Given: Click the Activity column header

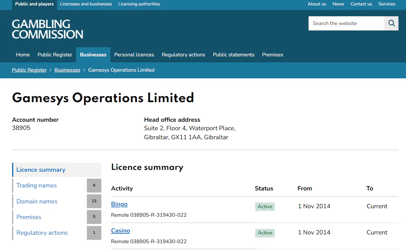Looking at the screenshot, I should (x=122, y=188).
